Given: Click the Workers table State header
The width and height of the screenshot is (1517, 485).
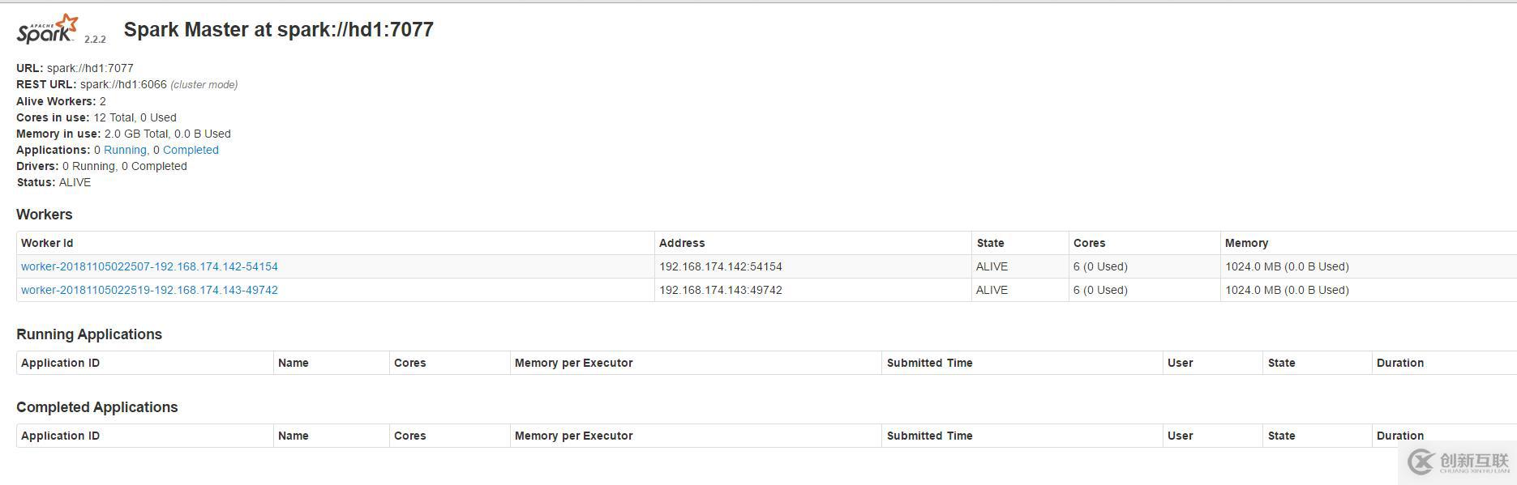Looking at the screenshot, I should (990, 243).
